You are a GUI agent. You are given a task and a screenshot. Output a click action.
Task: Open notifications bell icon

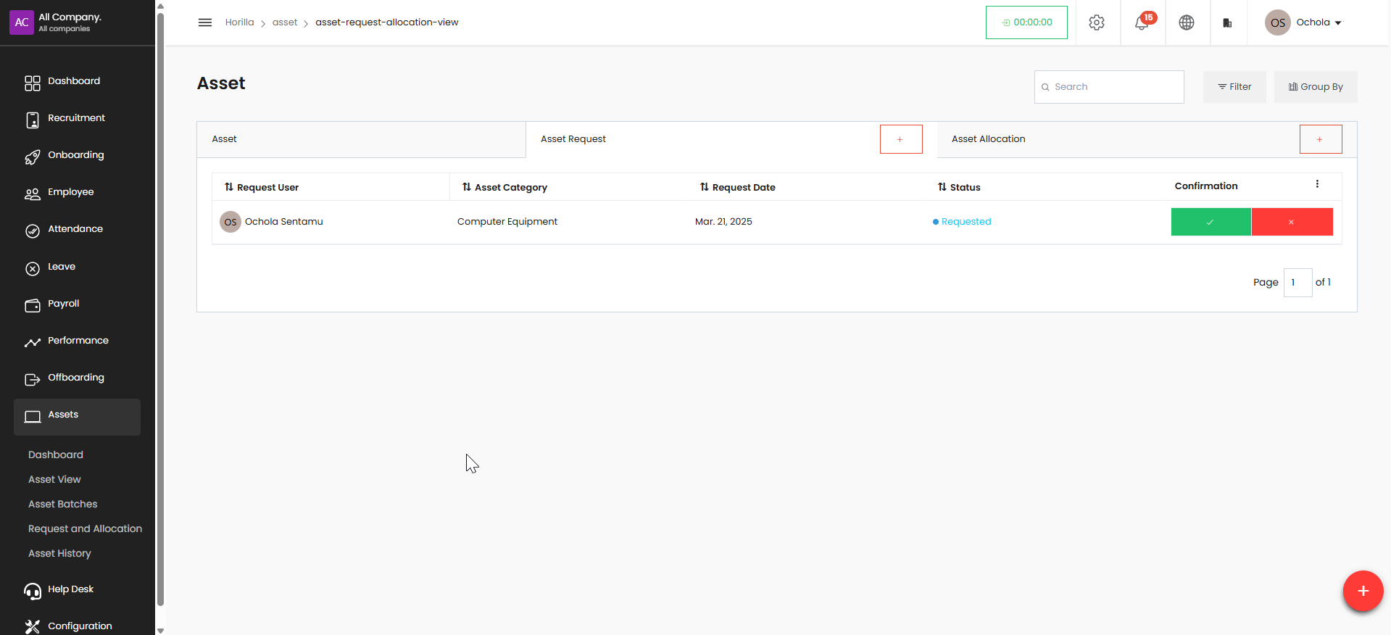pos(1142,22)
